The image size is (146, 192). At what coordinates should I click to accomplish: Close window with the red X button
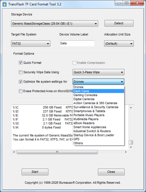[x=137, y=3]
